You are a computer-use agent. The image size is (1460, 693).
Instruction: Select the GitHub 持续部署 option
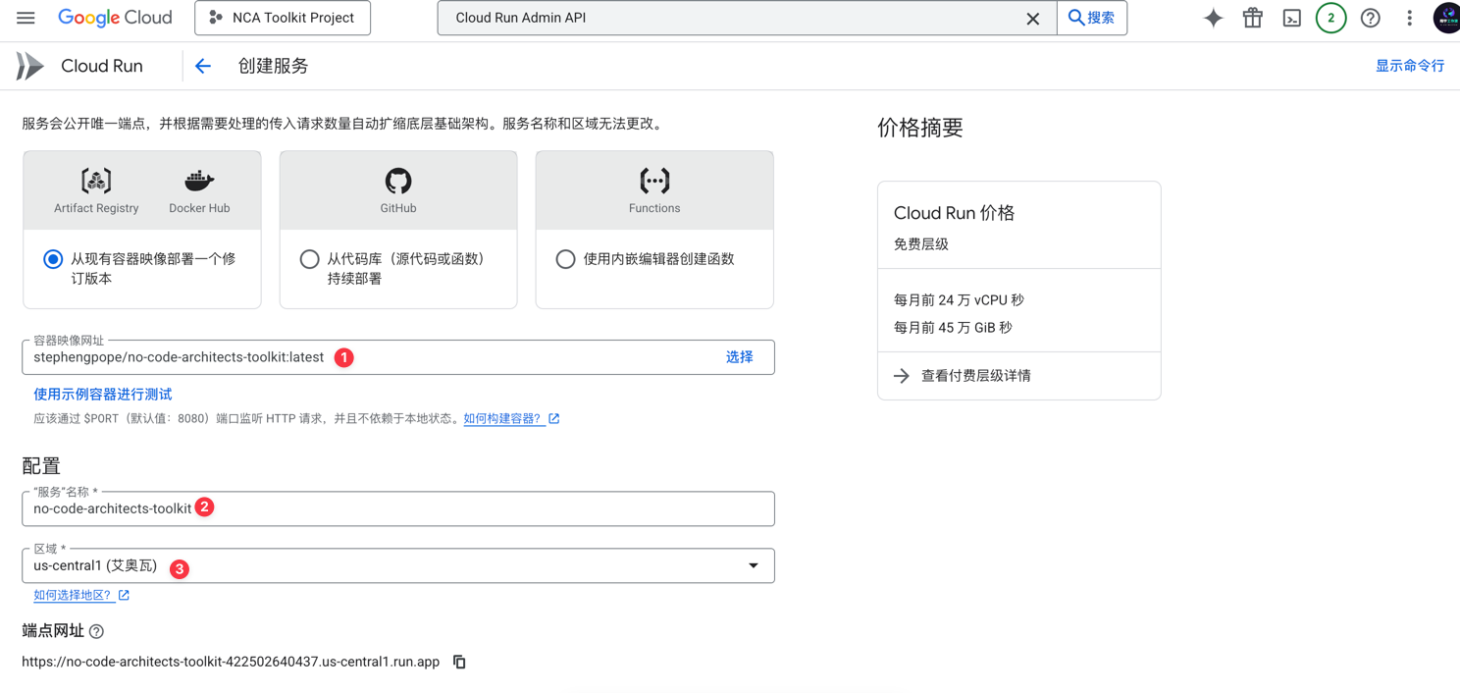(x=309, y=258)
